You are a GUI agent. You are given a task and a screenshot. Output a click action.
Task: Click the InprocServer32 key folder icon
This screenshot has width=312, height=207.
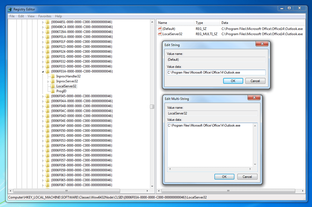(x=52, y=81)
